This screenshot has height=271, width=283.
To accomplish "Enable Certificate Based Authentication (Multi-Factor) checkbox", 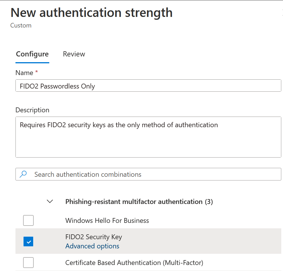I will pyautogui.click(x=28, y=262).
